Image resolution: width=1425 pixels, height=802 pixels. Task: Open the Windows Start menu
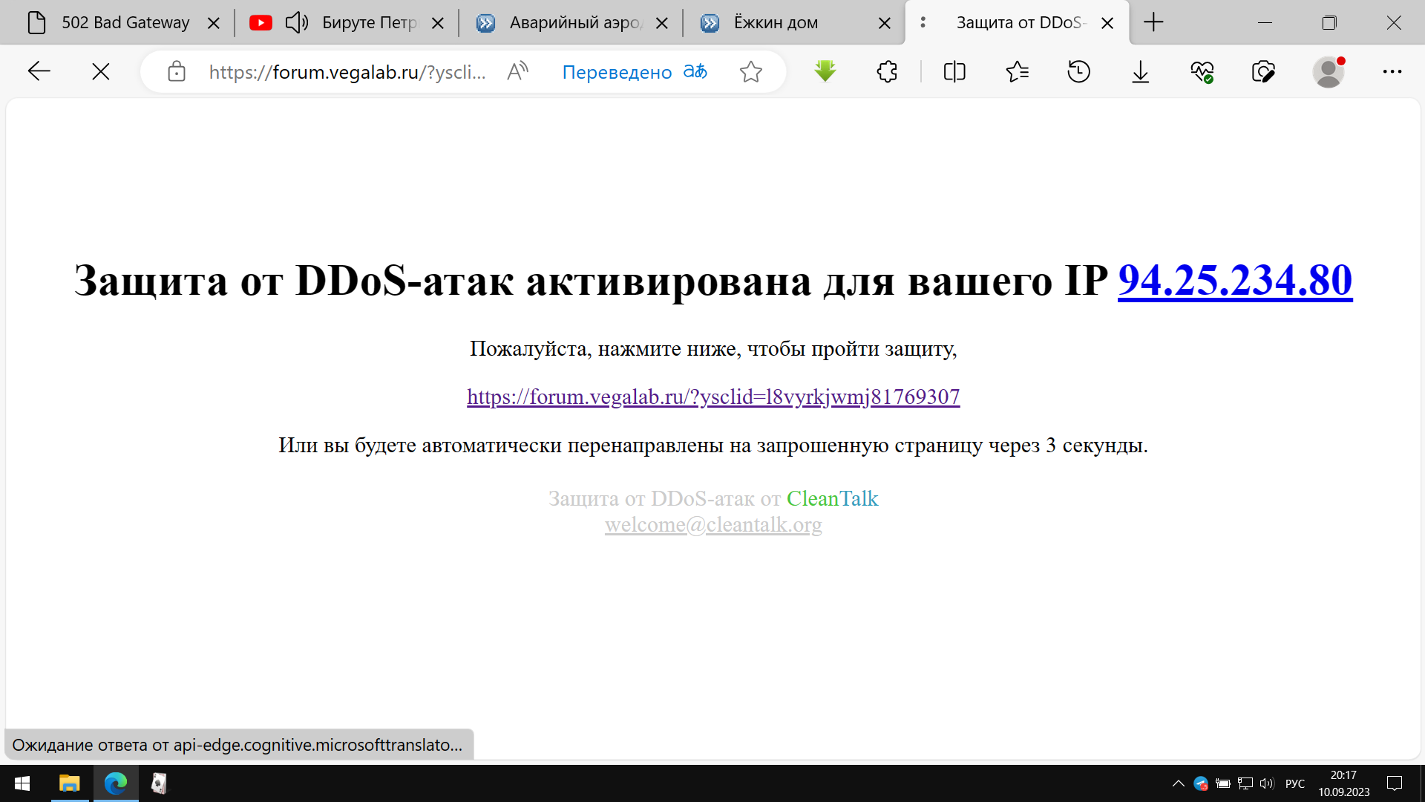click(x=22, y=783)
